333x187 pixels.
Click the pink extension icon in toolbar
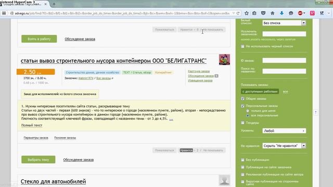click(x=312, y=13)
